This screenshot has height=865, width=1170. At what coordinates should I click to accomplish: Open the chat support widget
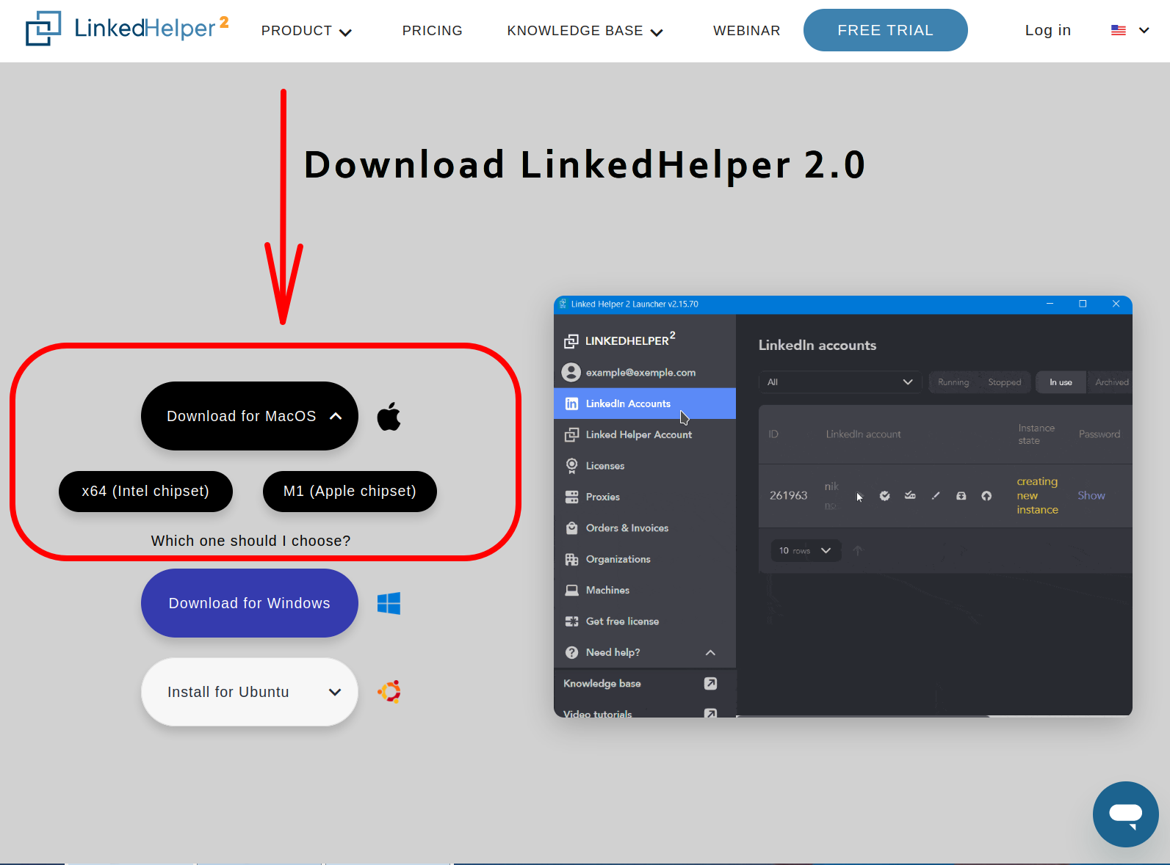point(1125,814)
